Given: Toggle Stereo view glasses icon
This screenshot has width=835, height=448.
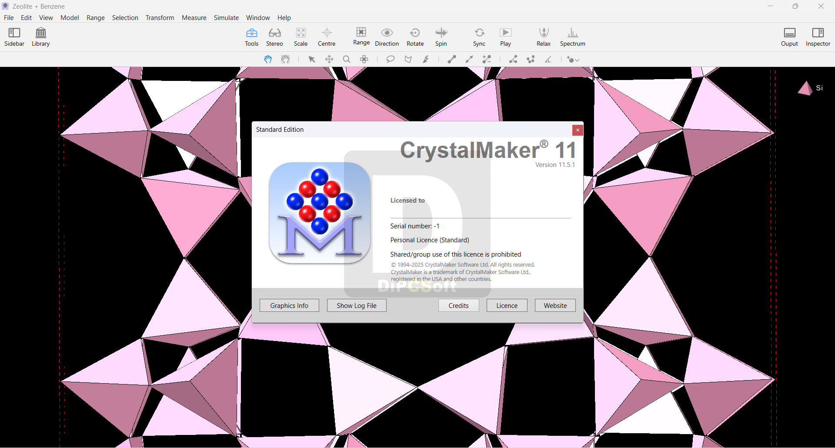Looking at the screenshot, I should point(274,37).
